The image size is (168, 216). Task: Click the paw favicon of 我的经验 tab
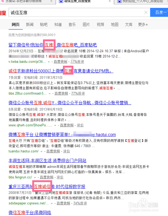(x=119, y=1)
